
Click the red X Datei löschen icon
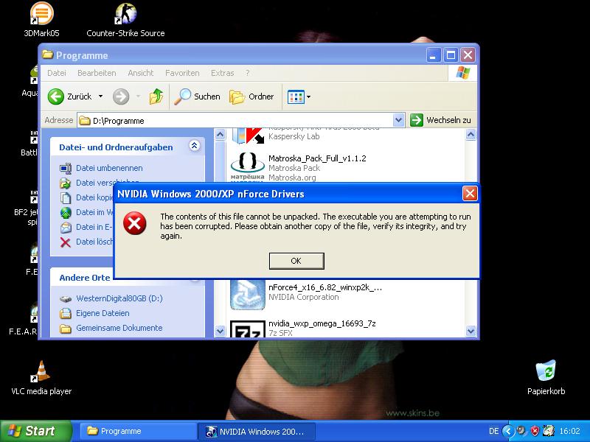[x=66, y=242]
